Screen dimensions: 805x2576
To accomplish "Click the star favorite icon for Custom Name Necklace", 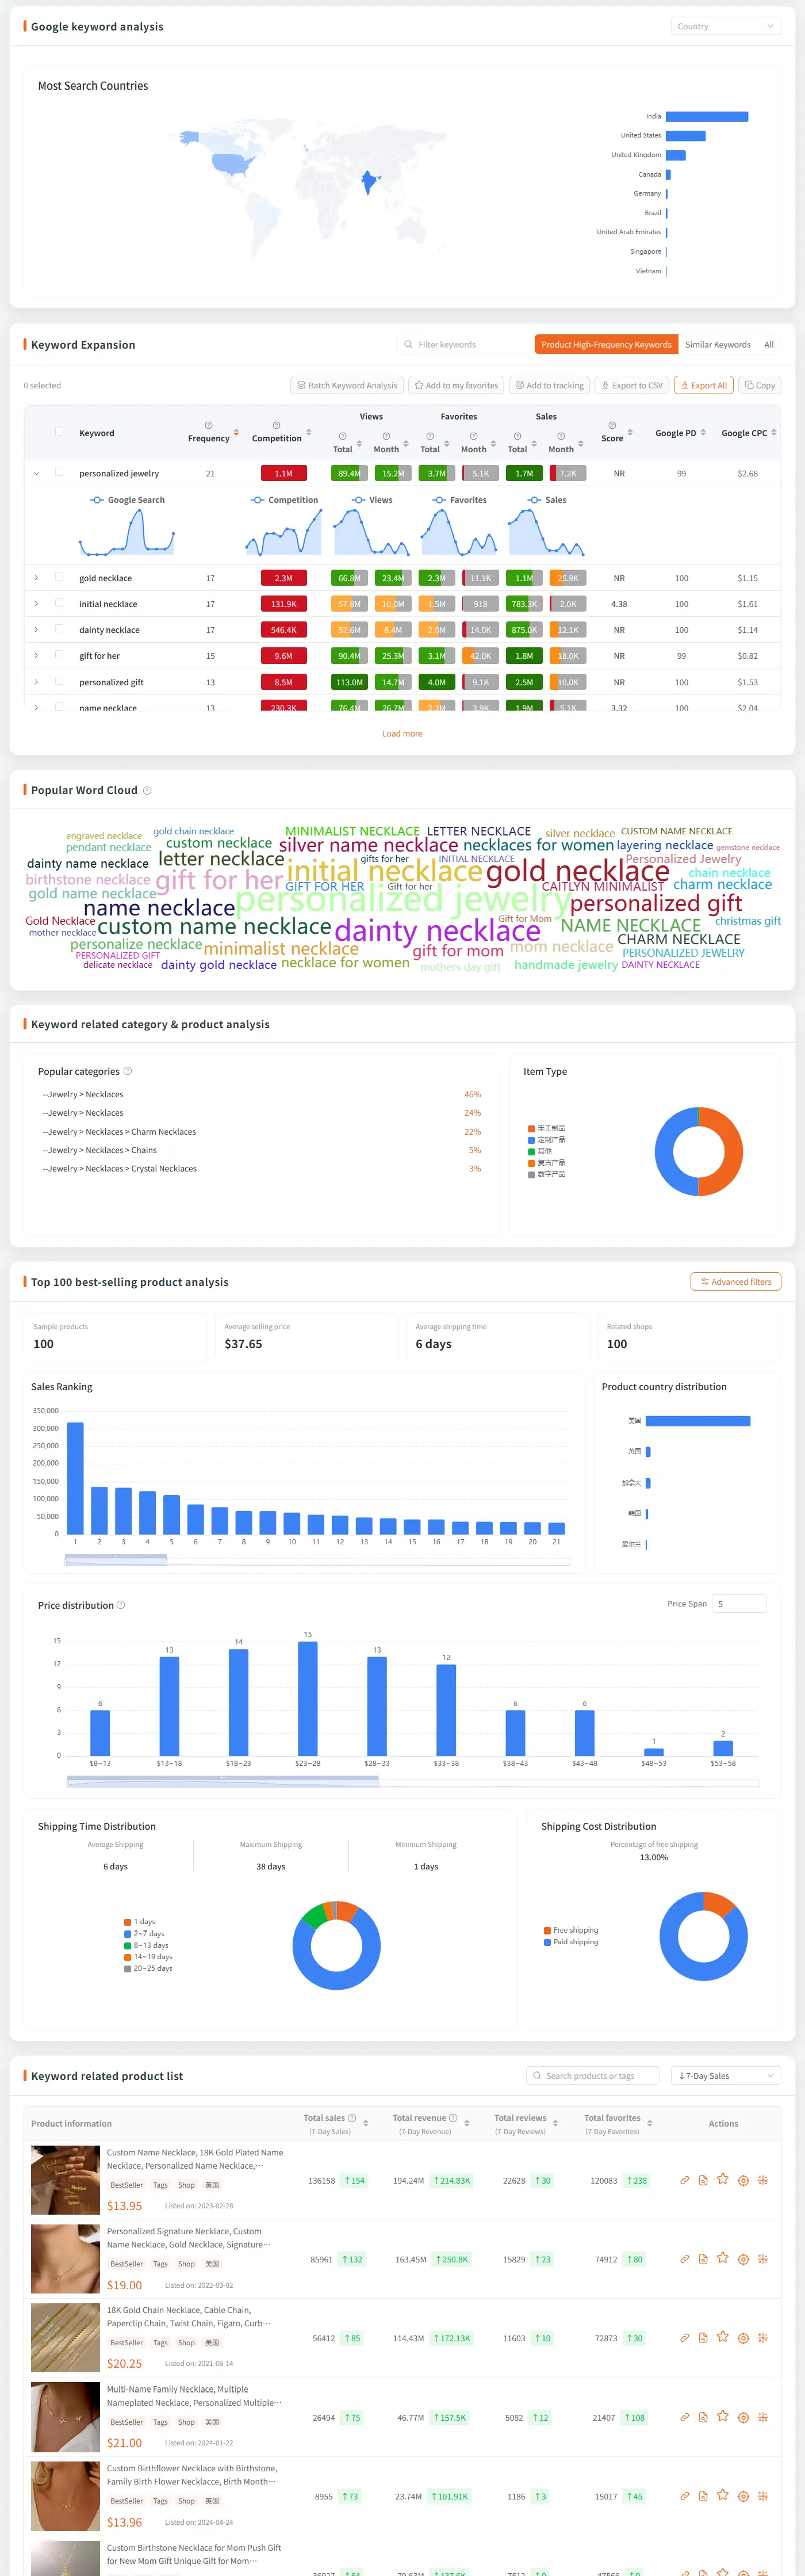I will 723,2179.
